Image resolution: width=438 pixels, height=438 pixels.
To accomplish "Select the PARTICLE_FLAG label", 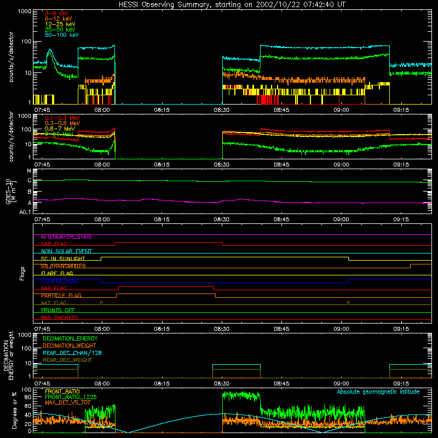I will [x=61, y=296].
